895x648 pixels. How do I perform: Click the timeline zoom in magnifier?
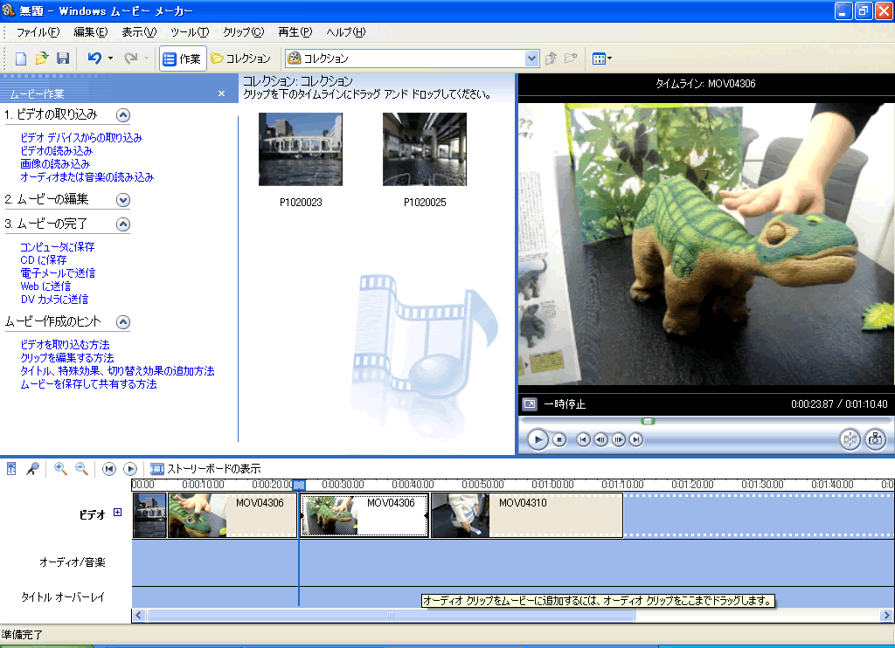pos(60,469)
